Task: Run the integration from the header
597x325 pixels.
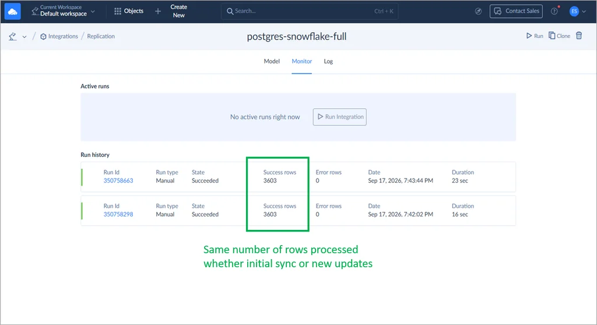Action: point(535,36)
